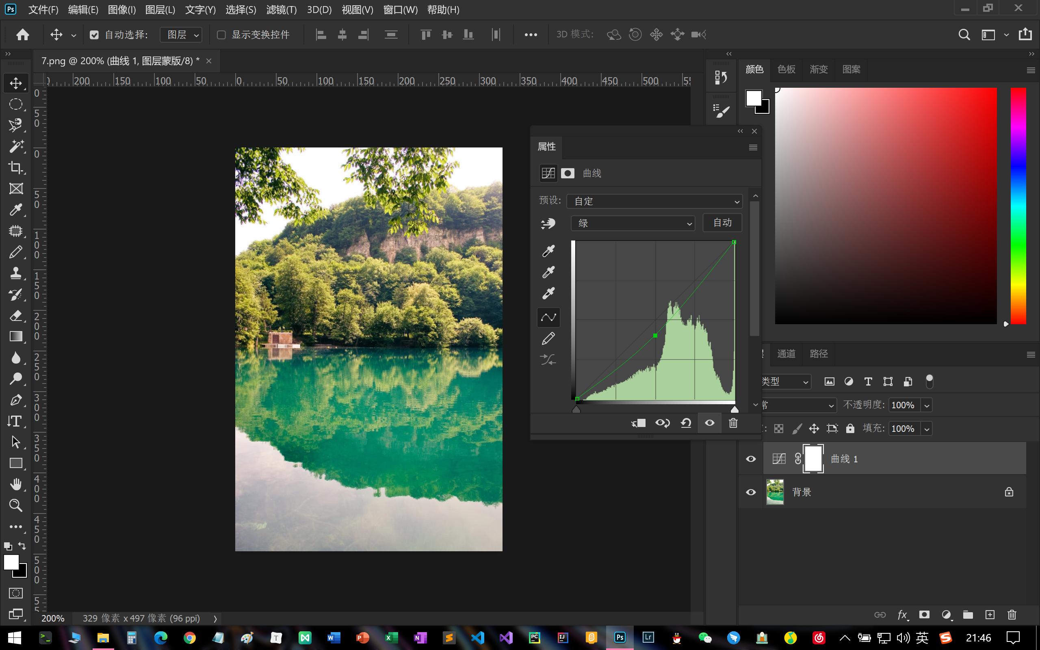This screenshot has width=1040, height=650.
Task: Open the Auto-Select 图层 dropdown
Action: [181, 35]
